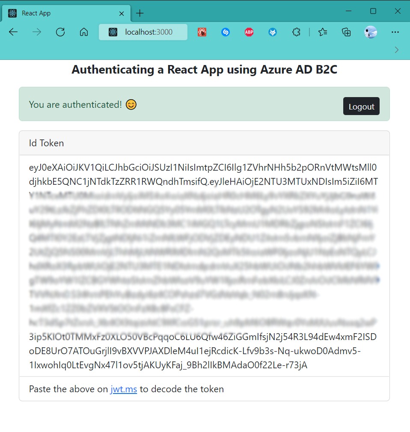410x432 pixels.
Task: Open the Shazam extension icon
Action: coord(226,32)
